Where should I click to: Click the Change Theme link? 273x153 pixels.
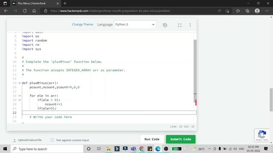coord(82,25)
